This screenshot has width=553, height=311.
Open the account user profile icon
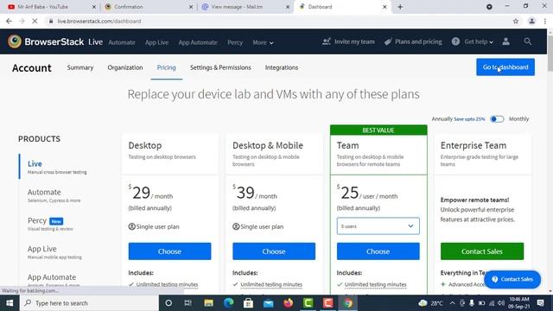pyautogui.click(x=505, y=41)
